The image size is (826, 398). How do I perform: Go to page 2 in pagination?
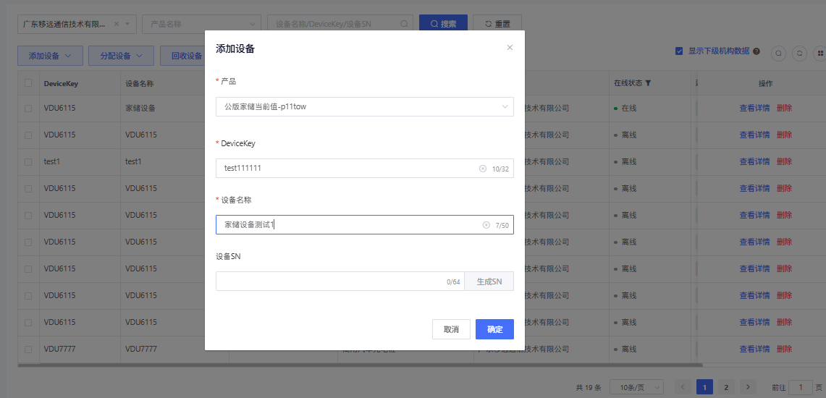(x=725, y=387)
